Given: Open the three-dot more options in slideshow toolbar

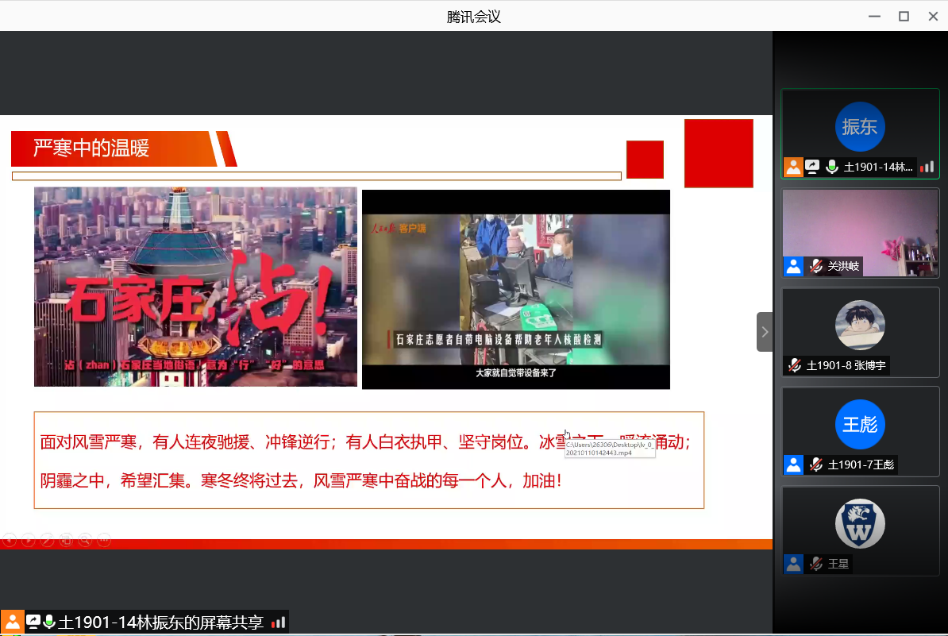Looking at the screenshot, I should (x=104, y=541).
